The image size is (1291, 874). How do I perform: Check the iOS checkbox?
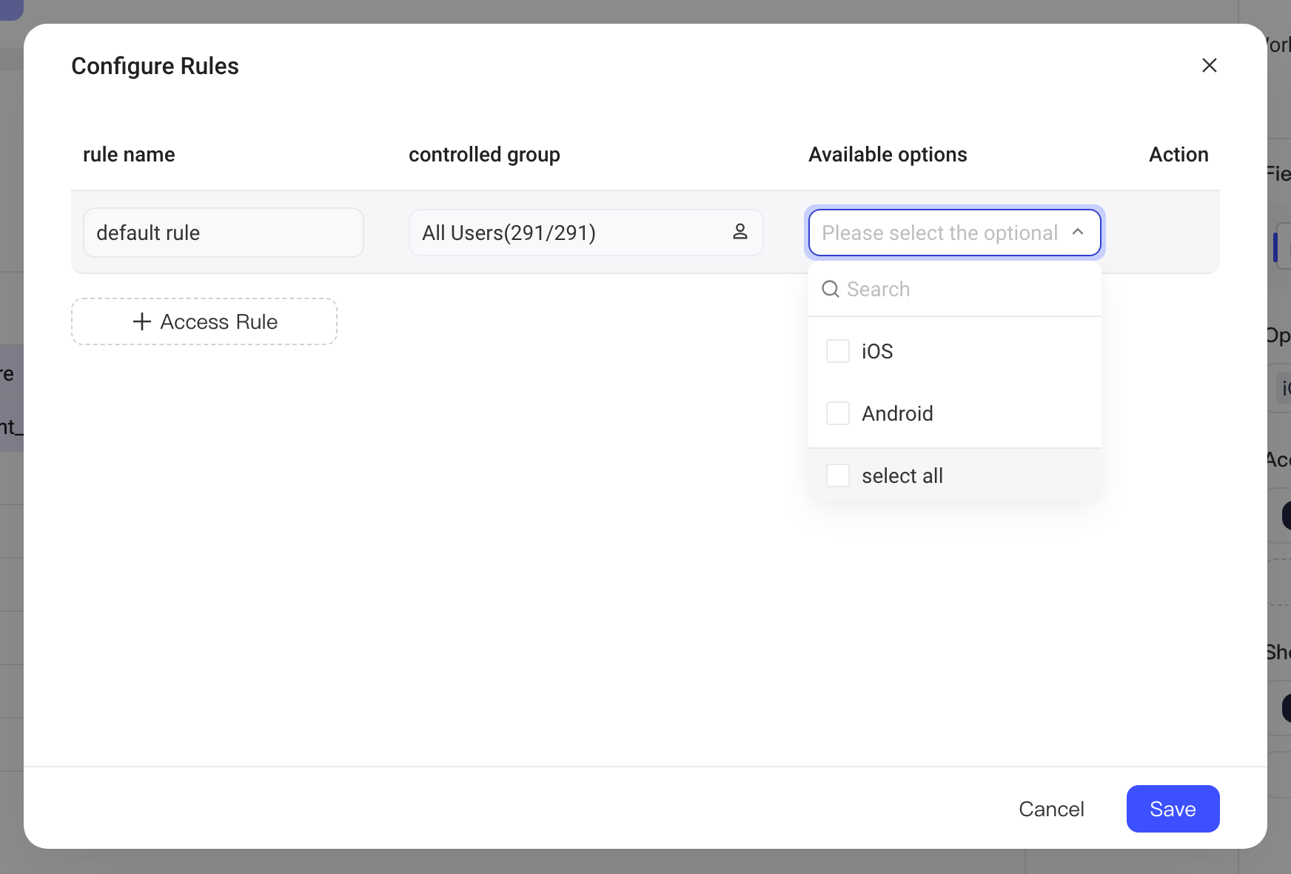(838, 351)
